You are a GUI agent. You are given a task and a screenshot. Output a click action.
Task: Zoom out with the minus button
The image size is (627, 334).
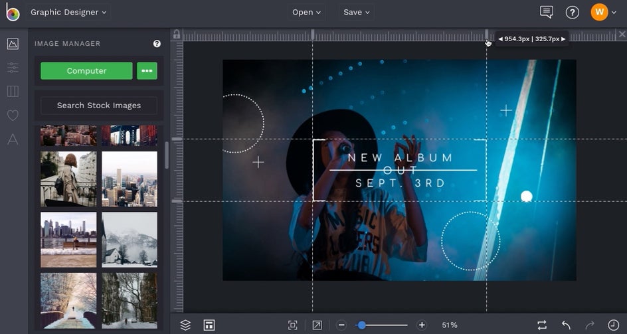pyautogui.click(x=341, y=325)
